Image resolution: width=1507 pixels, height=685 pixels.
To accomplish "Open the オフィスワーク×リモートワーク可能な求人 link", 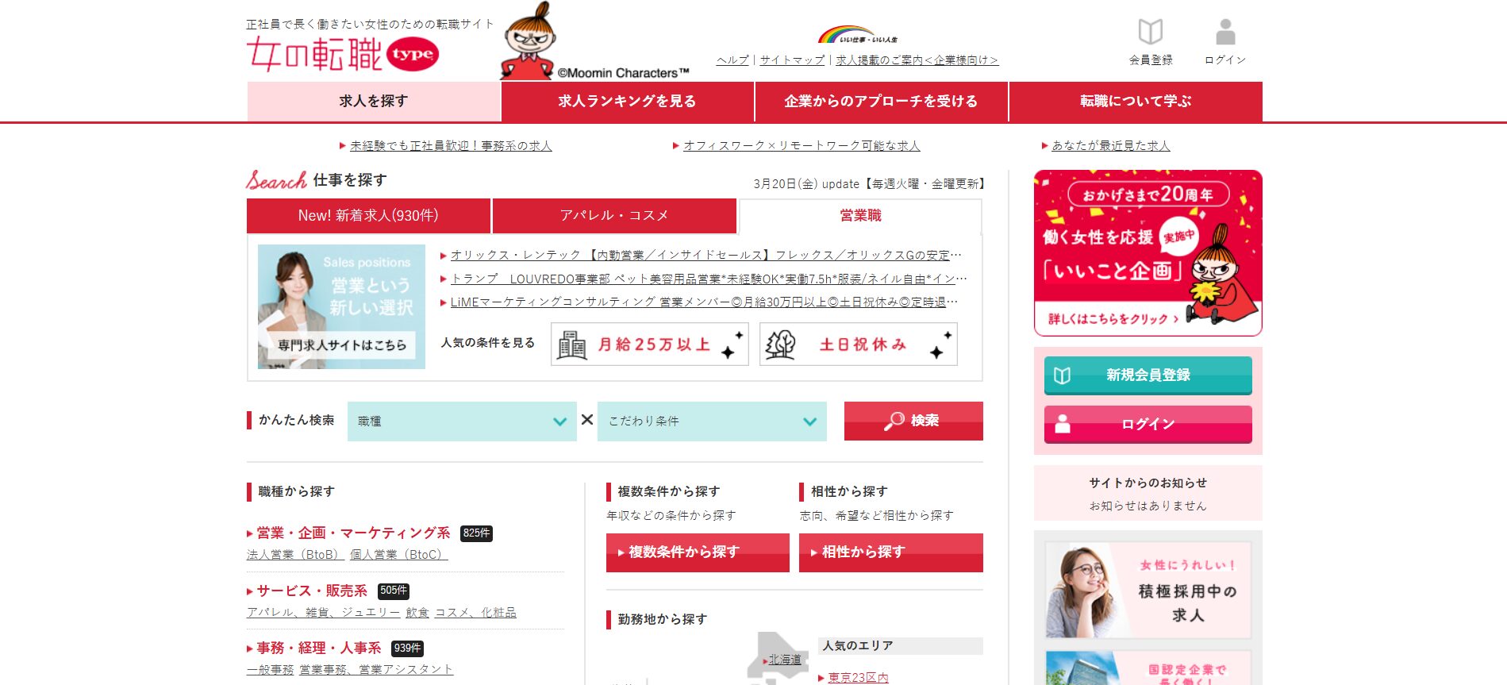I will tap(802, 146).
